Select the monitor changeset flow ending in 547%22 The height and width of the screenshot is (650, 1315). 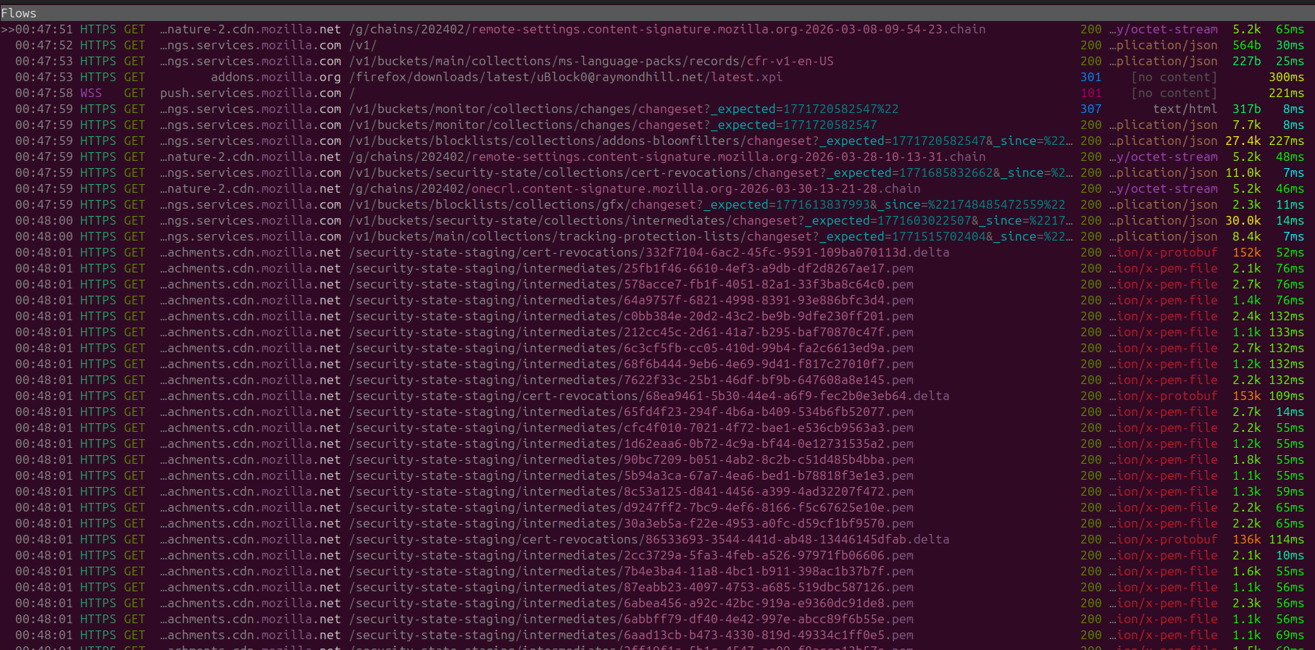pos(657,109)
